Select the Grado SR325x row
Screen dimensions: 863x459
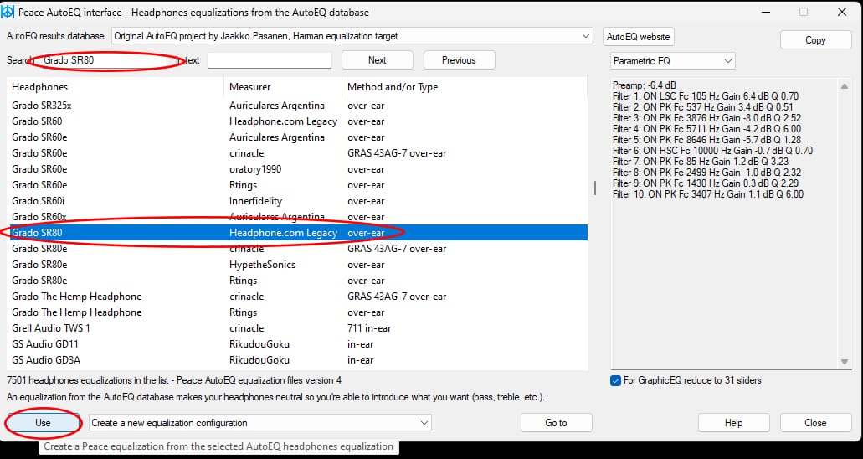click(298, 106)
